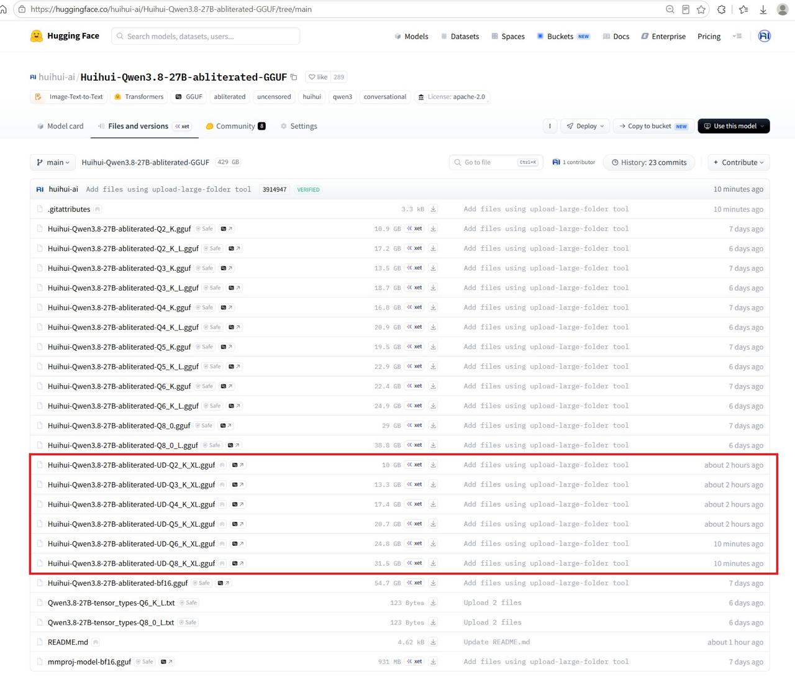Open the README.md file
The height and width of the screenshot is (682, 795).
coord(68,642)
